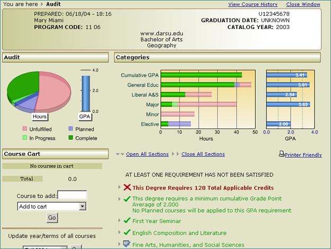Viewport: 331px width, 249px height.
Task: Click the green check for minimum cumulative GPA
Action: pos(127,199)
